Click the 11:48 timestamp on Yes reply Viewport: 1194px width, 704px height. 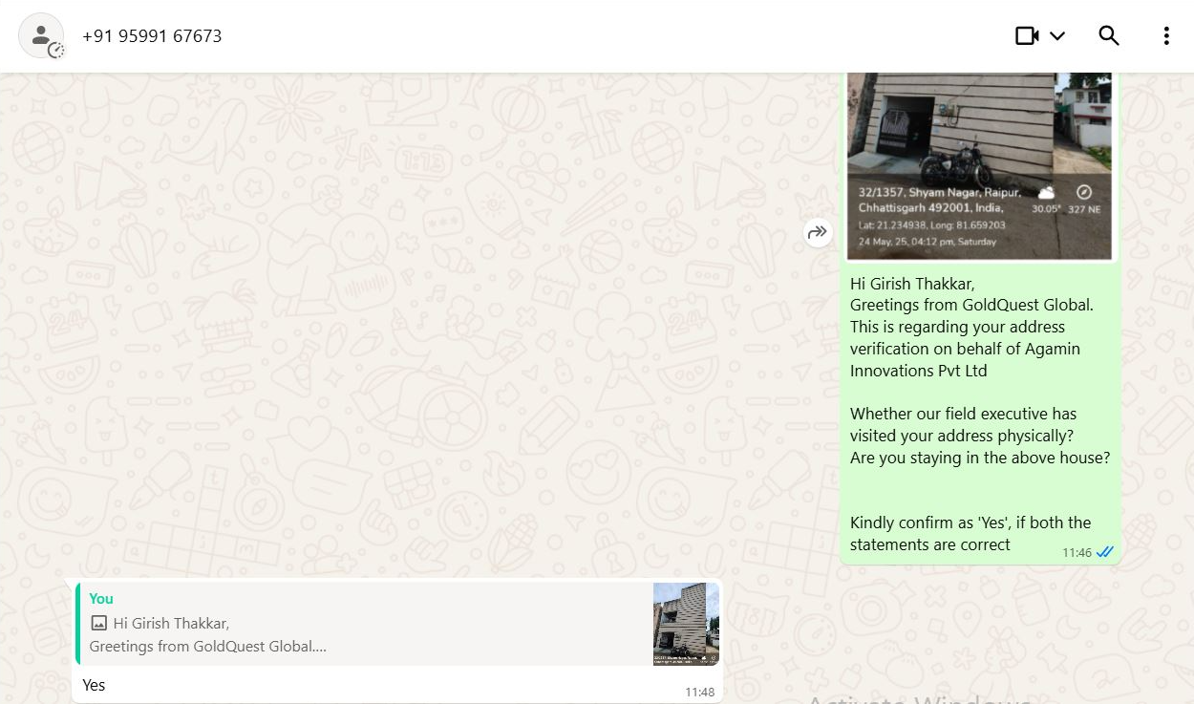point(699,692)
